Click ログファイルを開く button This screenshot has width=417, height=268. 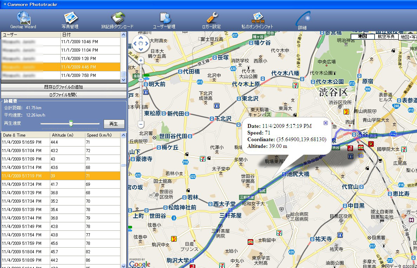64,94
